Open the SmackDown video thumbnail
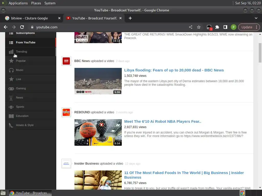 click(98, 38)
